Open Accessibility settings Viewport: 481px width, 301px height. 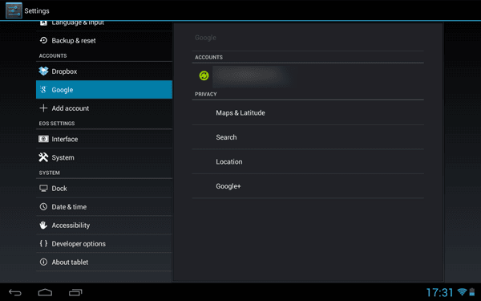[x=104, y=225]
